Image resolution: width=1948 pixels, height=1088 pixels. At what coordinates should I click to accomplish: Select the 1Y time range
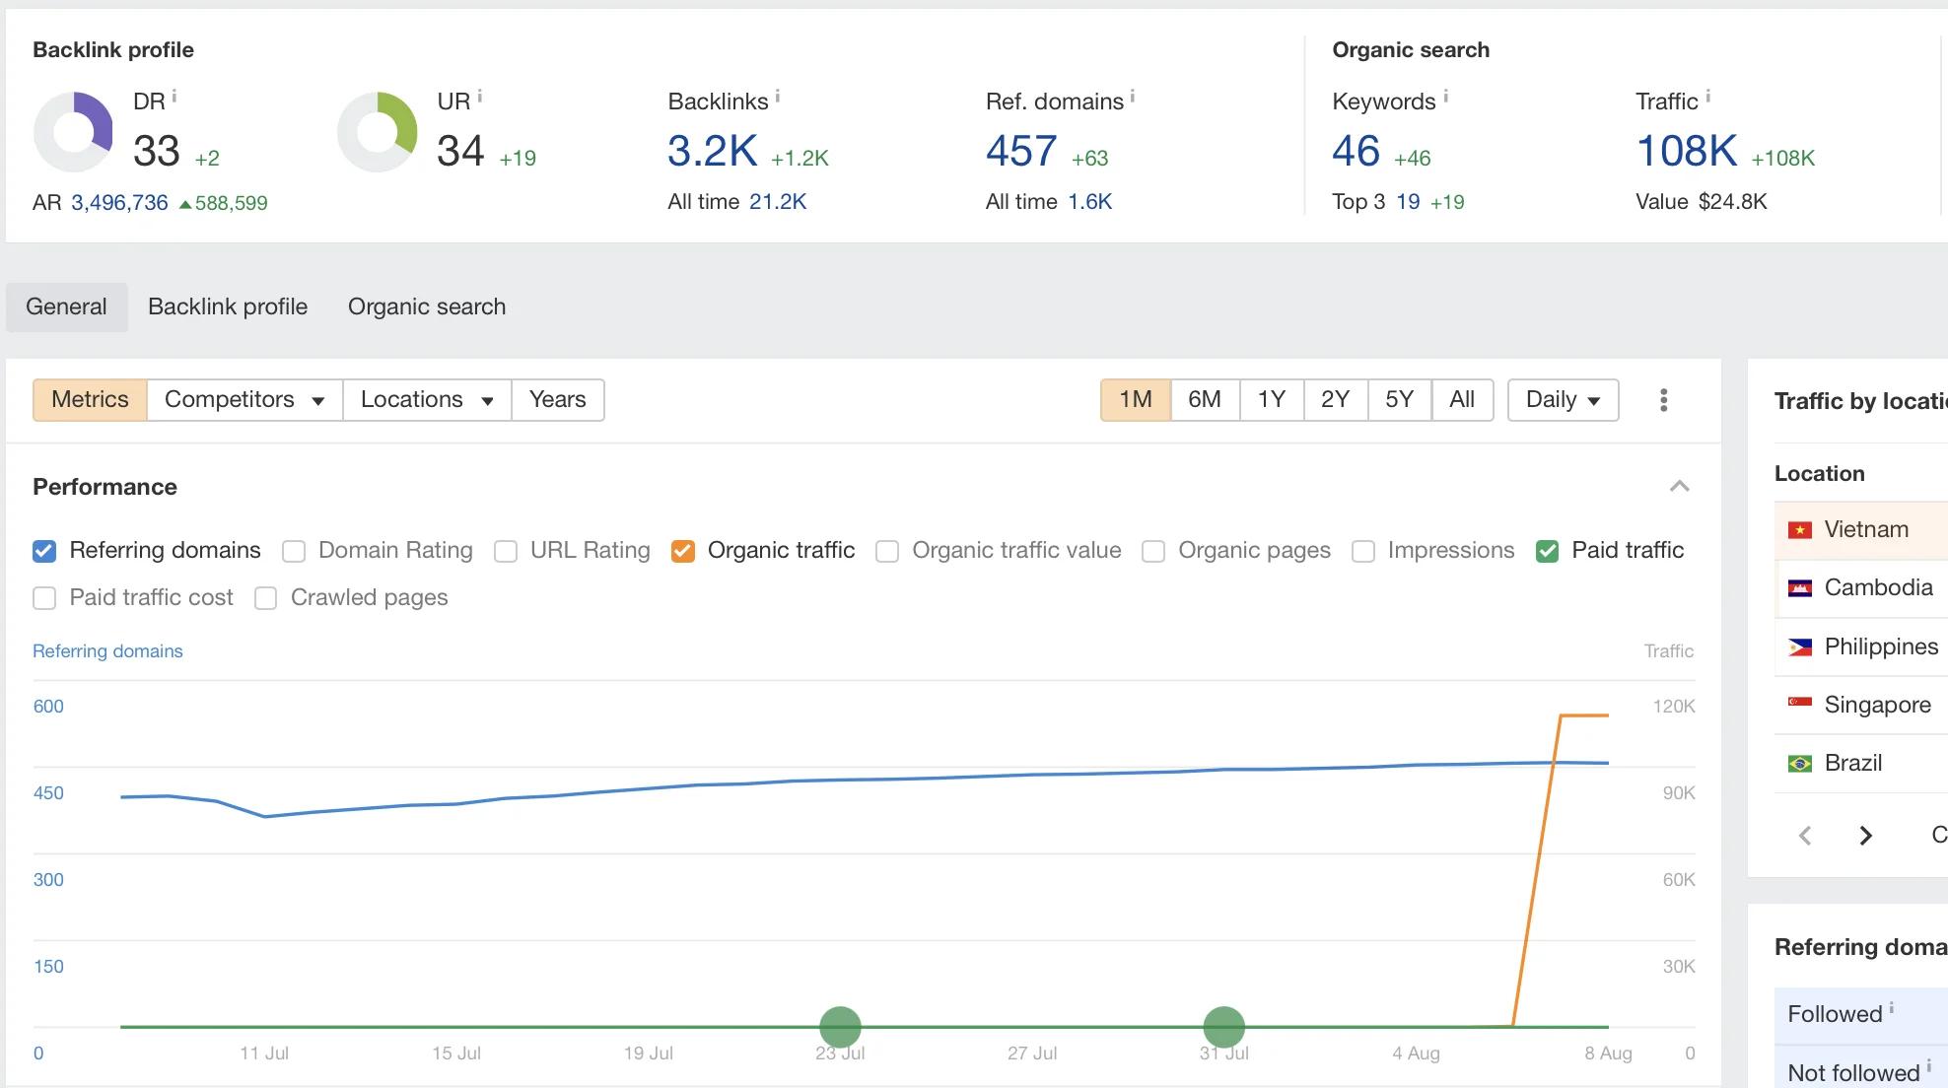(x=1272, y=400)
